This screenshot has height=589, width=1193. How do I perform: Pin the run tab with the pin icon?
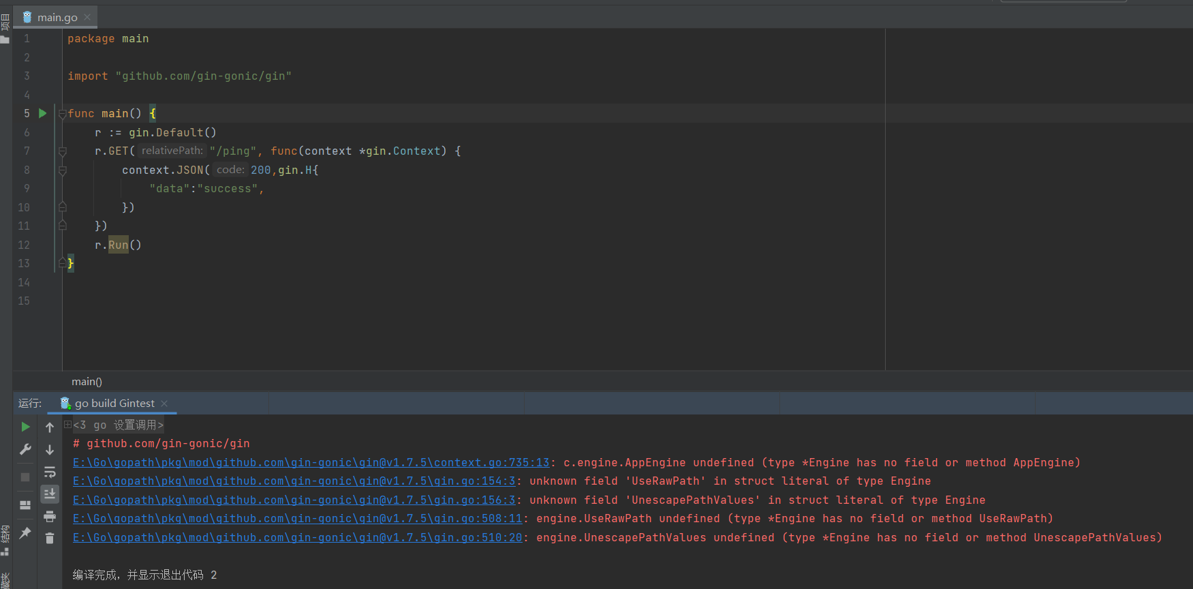(25, 533)
